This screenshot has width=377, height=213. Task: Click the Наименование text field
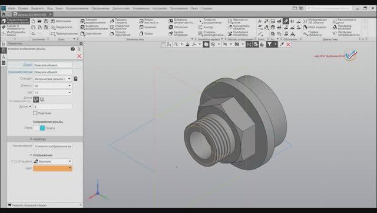click(x=52, y=146)
